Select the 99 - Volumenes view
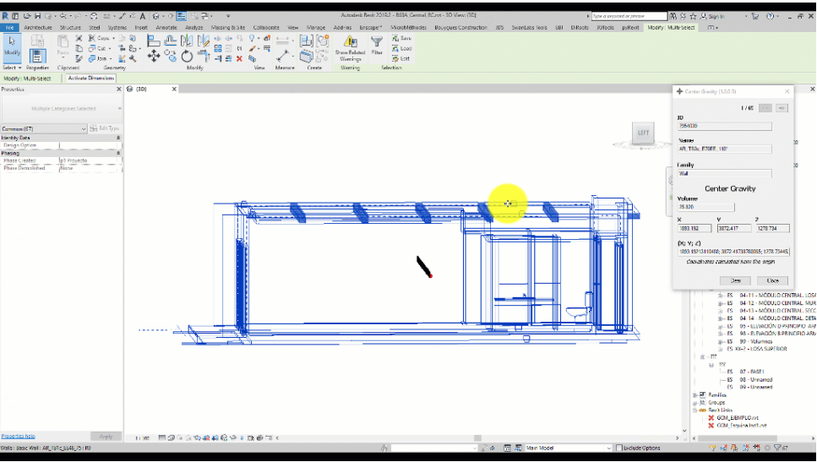Viewport: 817px width, 462px height. point(756,342)
